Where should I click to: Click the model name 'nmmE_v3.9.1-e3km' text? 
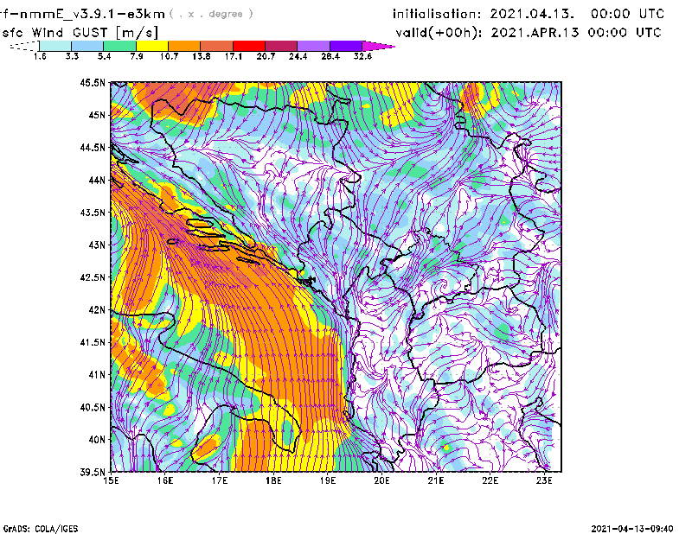pos(93,14)
